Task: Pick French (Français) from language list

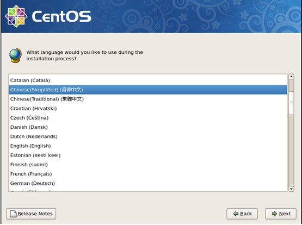Action: click(x=147, y=174)
